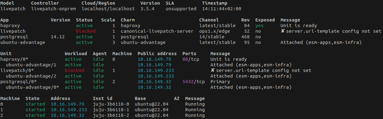Screen dimensions: 383x119
Task: Click Running message of machine 2
Action: (195, 115)
